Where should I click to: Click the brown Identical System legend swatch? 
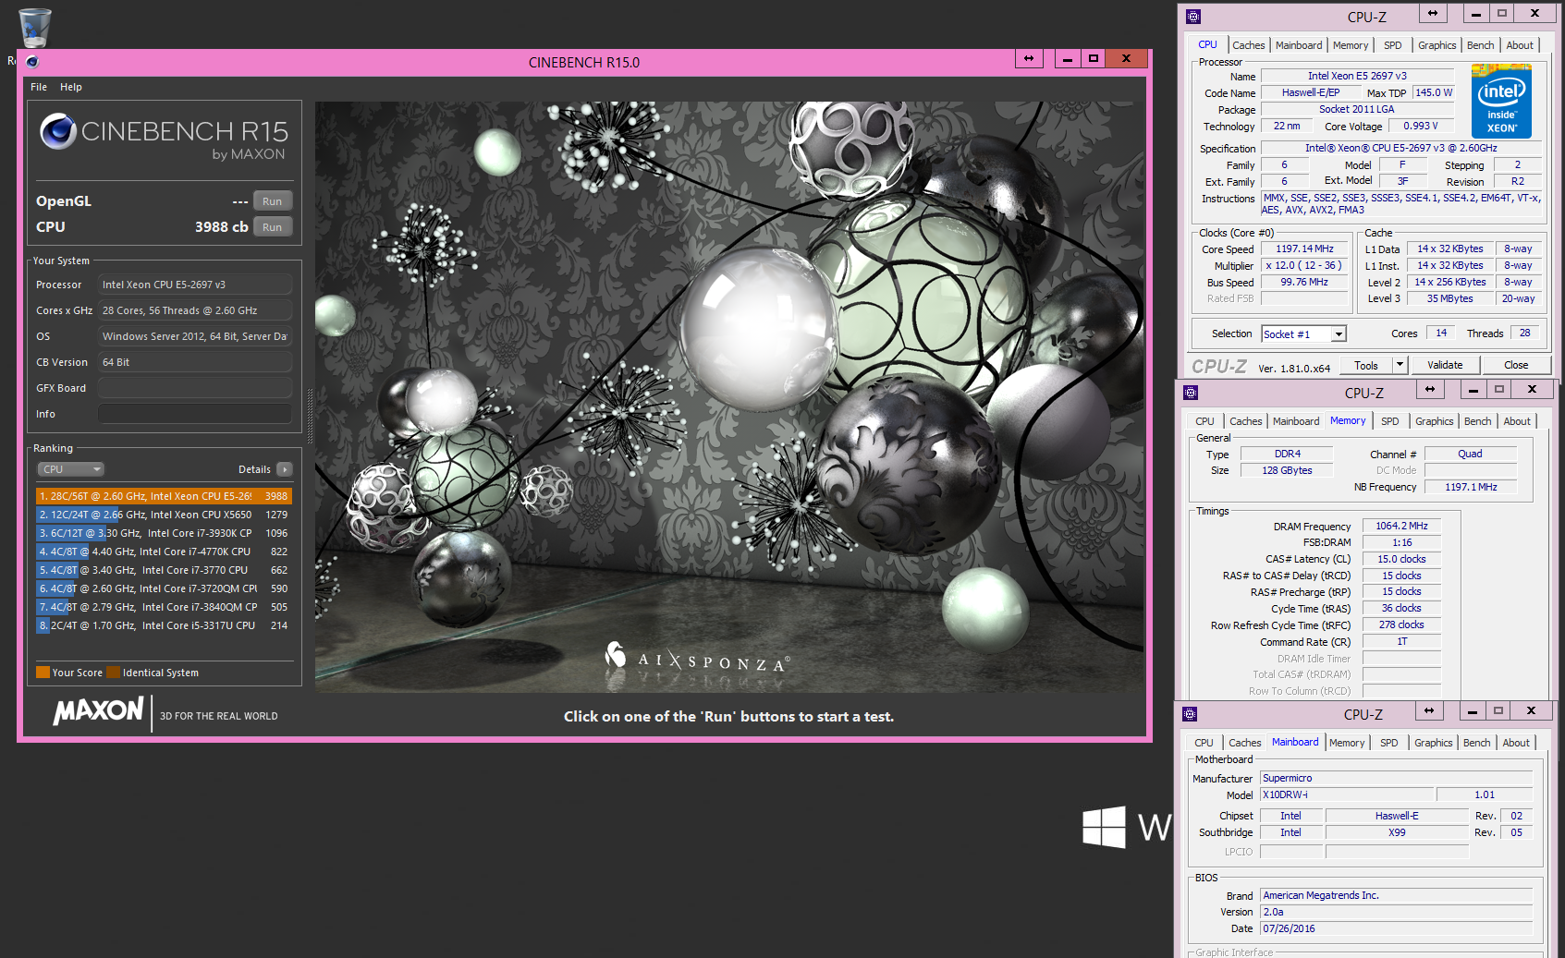pyautogui.click(x=113, y=672)
